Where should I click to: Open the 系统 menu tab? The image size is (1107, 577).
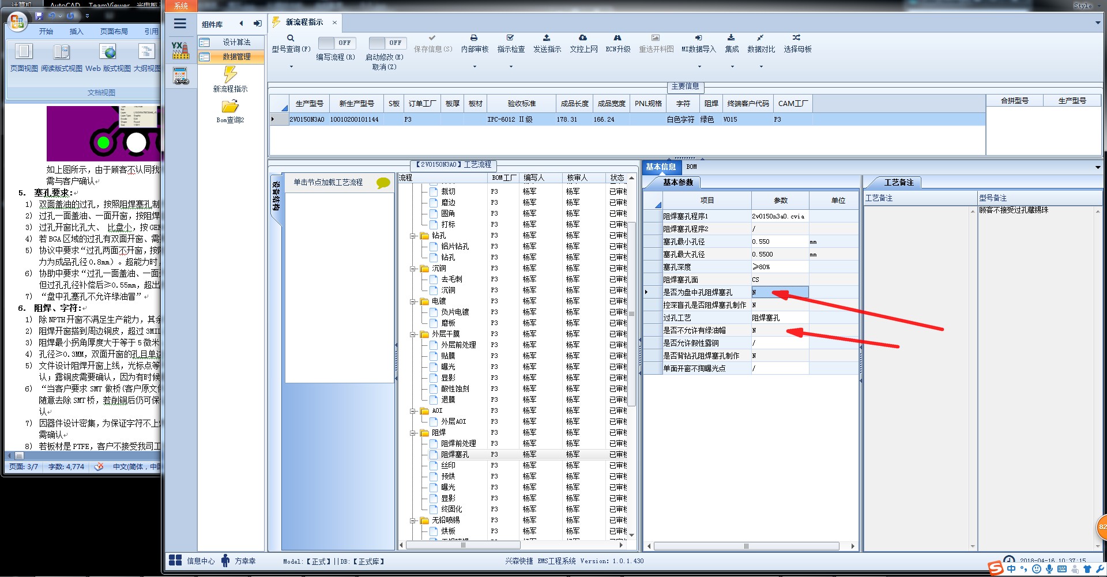(181, 6)
